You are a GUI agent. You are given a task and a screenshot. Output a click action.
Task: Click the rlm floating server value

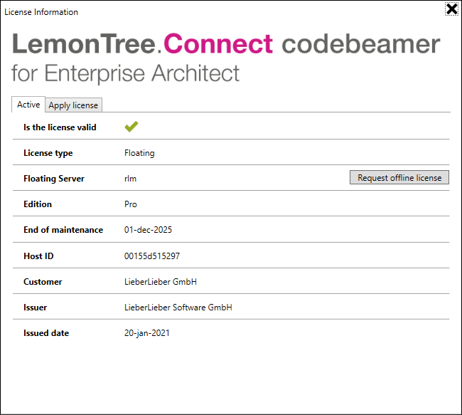pyautogui.click(x=130, y=179)
